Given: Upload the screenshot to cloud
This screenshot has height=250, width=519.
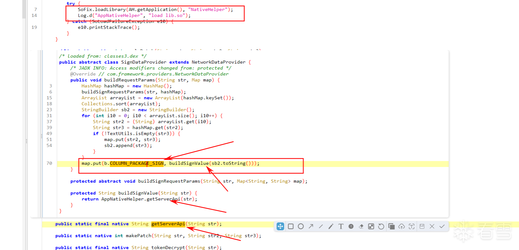Looking at the screenshot, I should tap(401, 226).
